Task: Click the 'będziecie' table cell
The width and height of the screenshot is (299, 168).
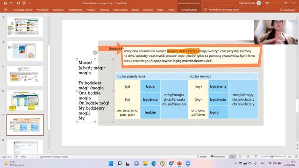Action: (x=218, y=99)
